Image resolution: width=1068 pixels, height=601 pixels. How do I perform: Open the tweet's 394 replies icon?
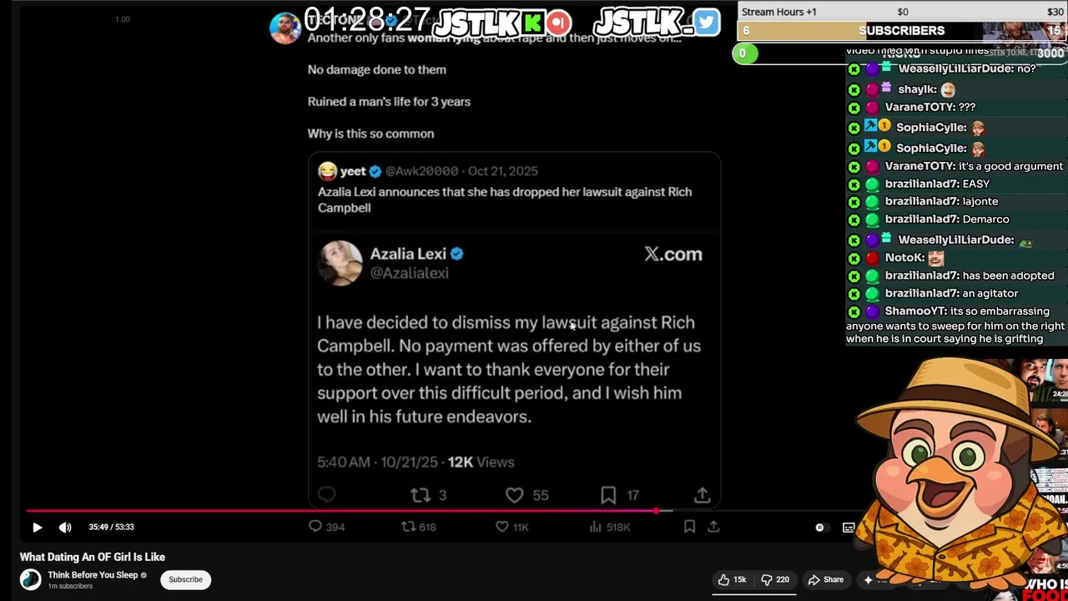click(315, 527)
